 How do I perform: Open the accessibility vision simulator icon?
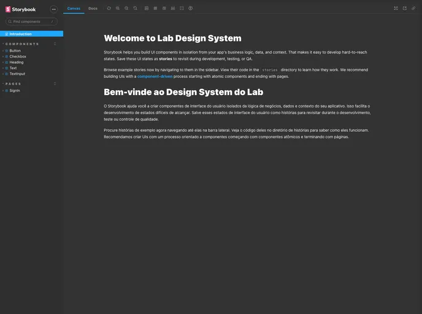point(191,9)
